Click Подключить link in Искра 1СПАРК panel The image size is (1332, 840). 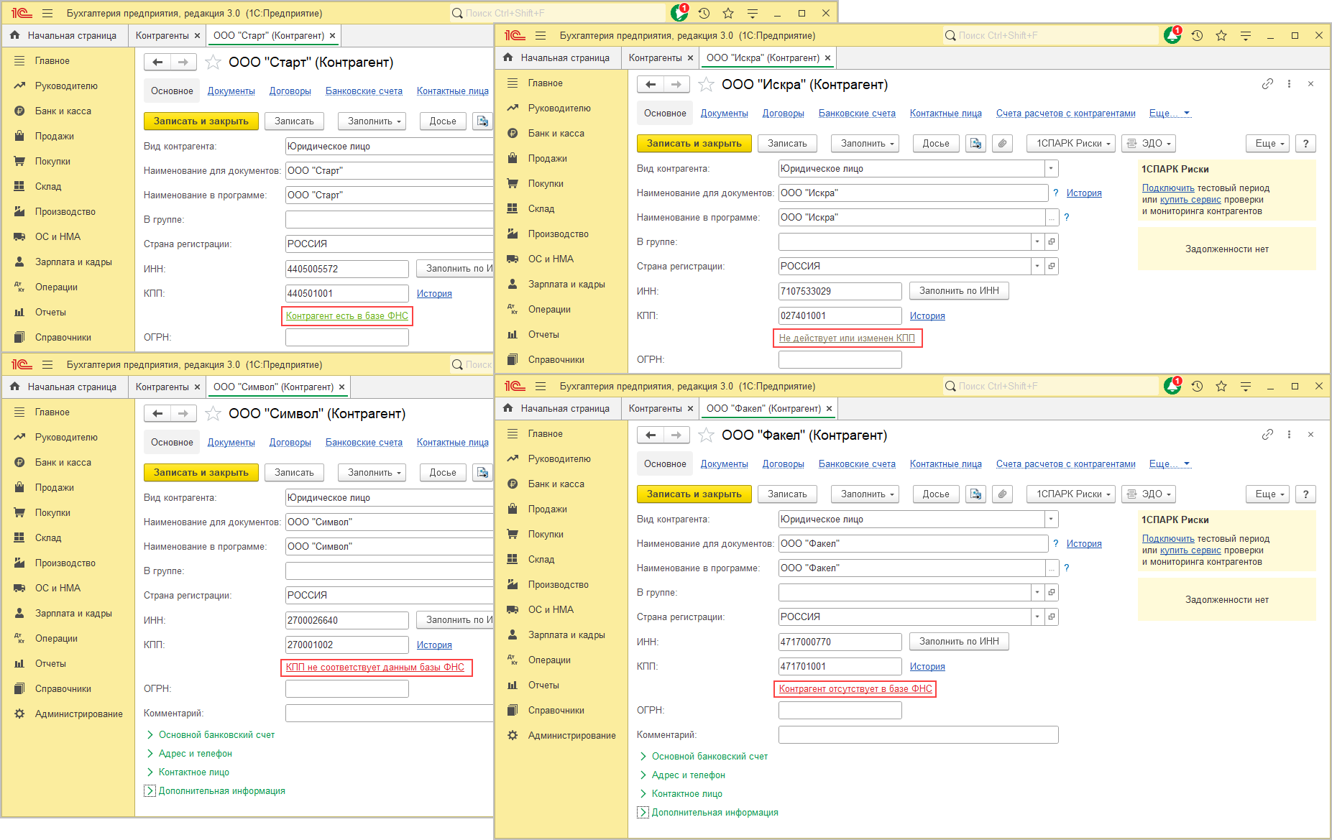(x=1168, y=188)
